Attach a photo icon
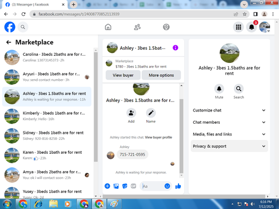The height and width of the screenshot is (209, 279). pyautogui.click(x=116, y=186)
